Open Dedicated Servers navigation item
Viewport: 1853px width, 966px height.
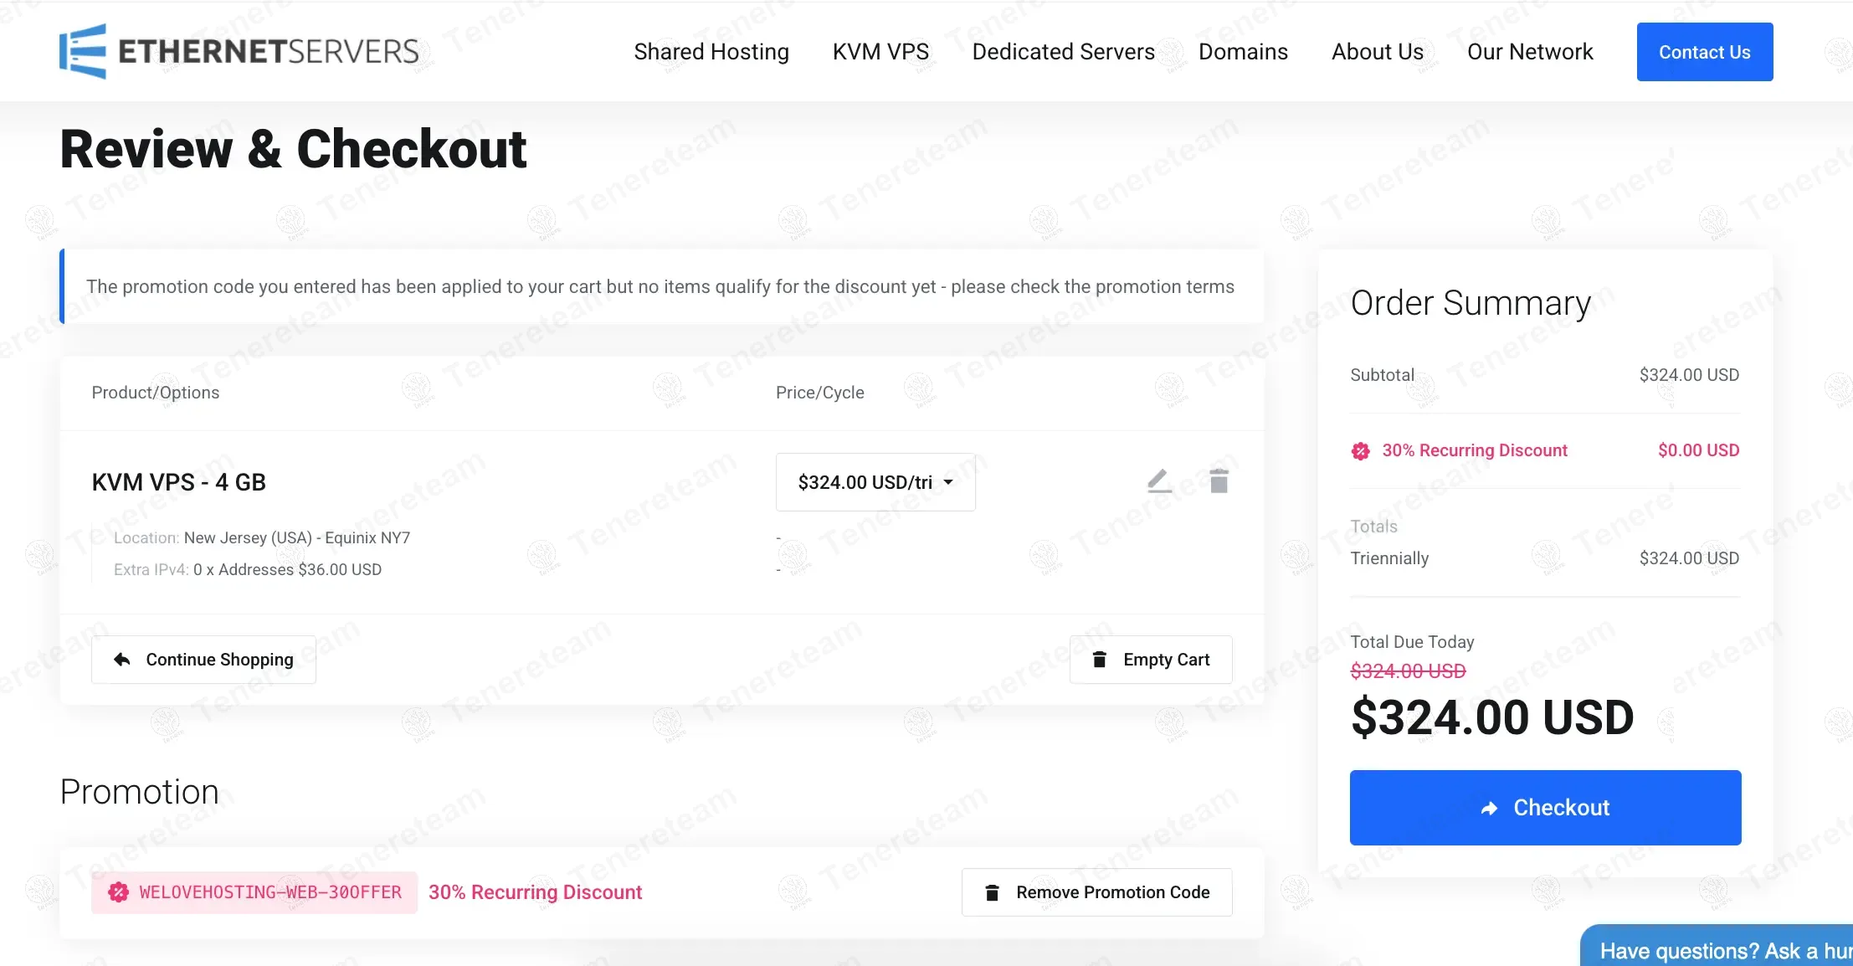pos(1063,52)
